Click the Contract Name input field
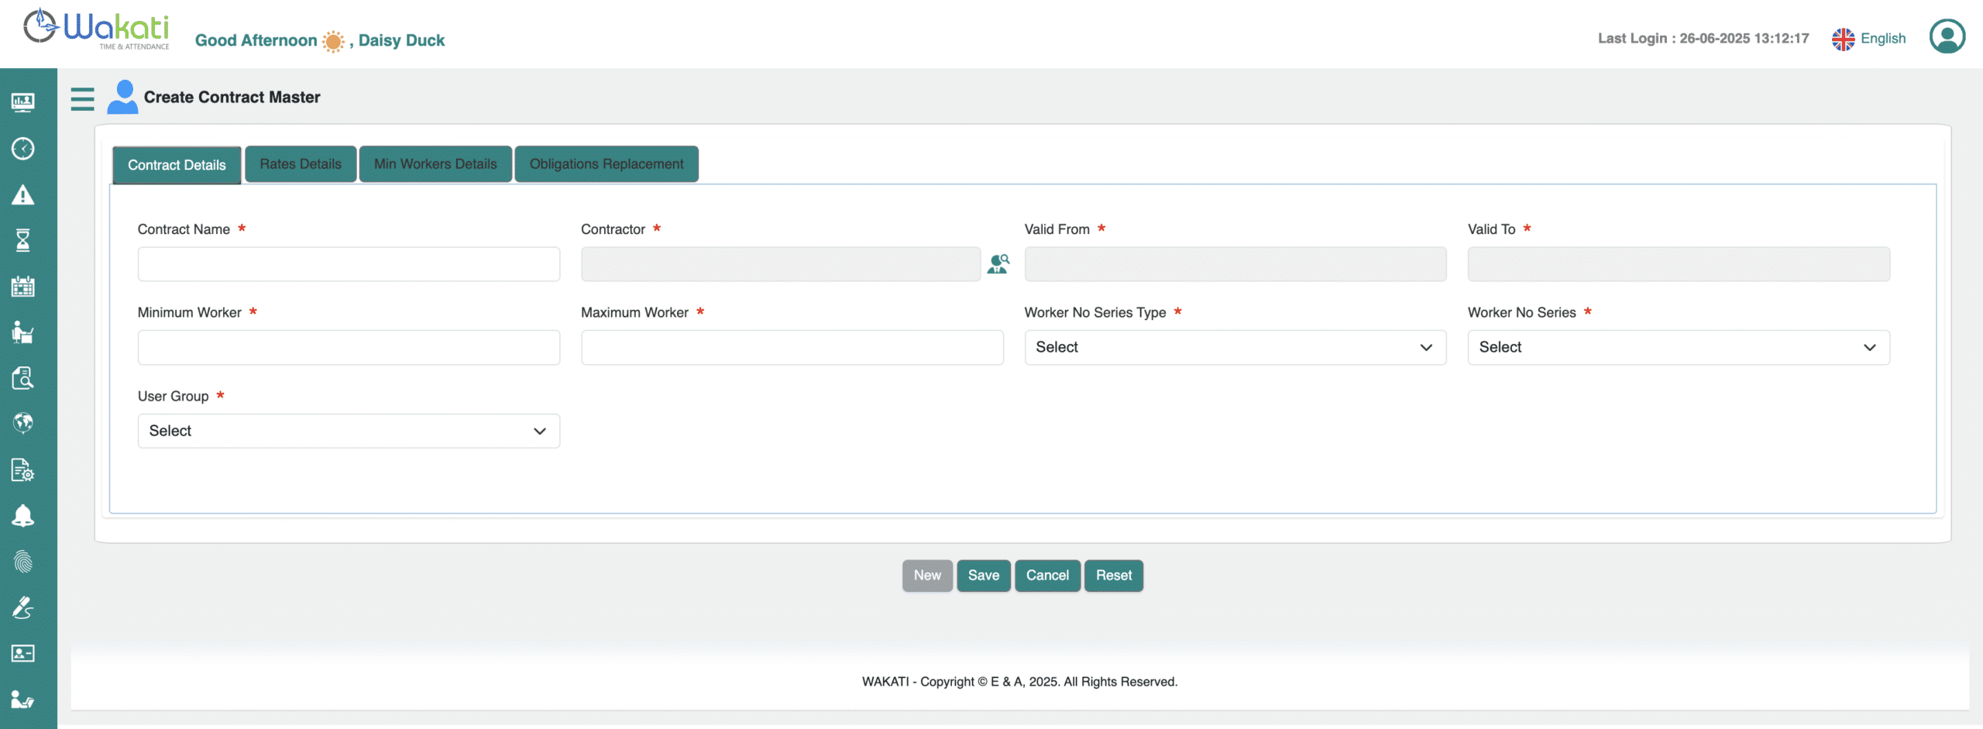Image resolution: width=1983 pixels, height=729 pixels. tap(349, 264)
